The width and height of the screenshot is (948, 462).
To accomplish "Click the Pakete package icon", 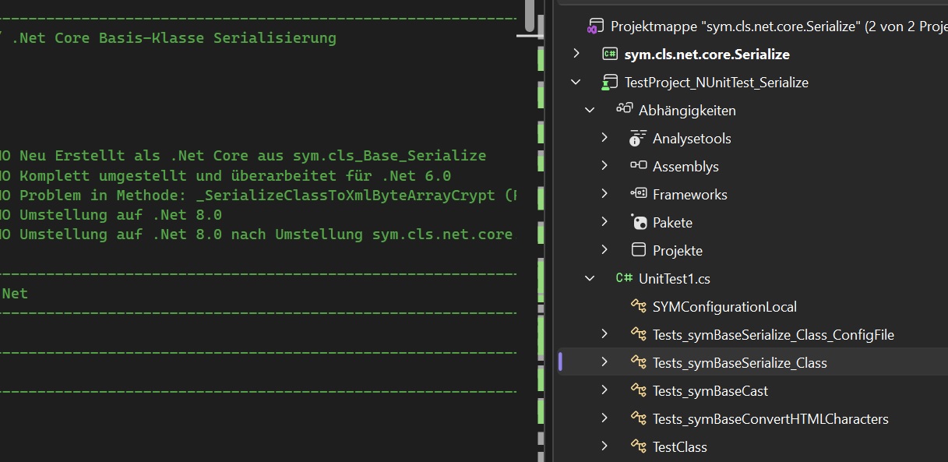I will pyautogui.click(x=638, y=223).
